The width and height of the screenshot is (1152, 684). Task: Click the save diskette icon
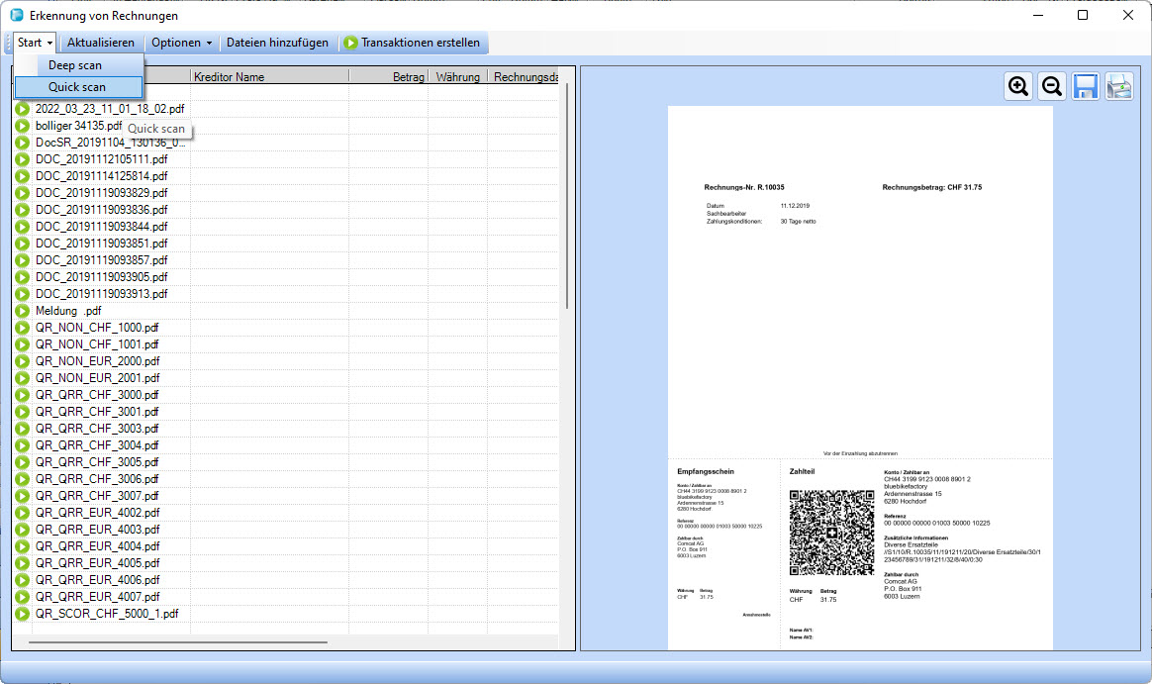1086,86
